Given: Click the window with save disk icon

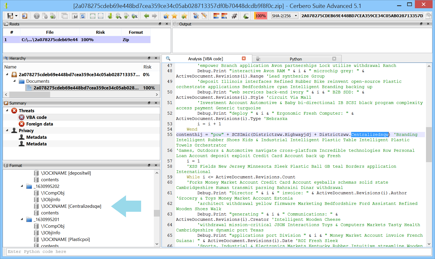Looking at the screenshot, I should point(75,16).
